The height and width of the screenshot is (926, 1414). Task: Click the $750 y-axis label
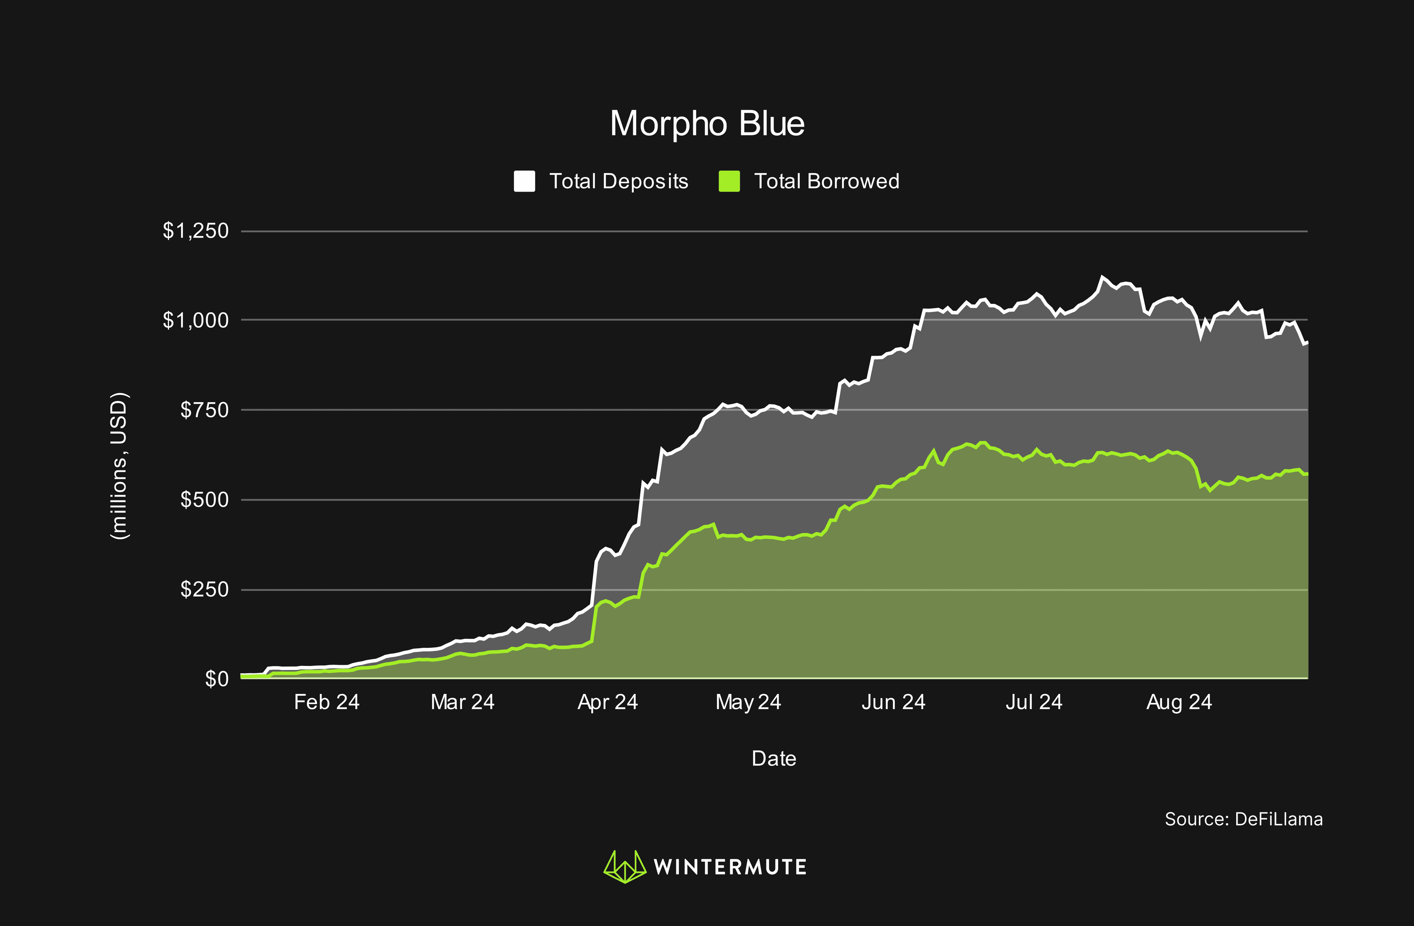(204, 410)
